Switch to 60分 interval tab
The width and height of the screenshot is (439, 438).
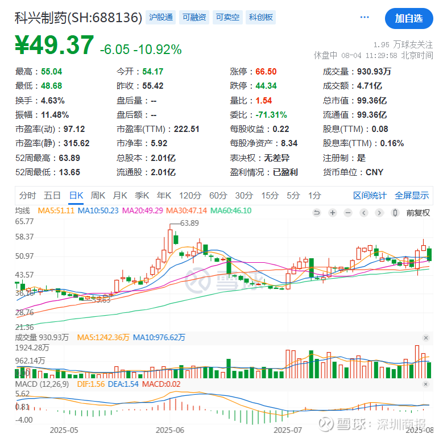click(218, 196)
